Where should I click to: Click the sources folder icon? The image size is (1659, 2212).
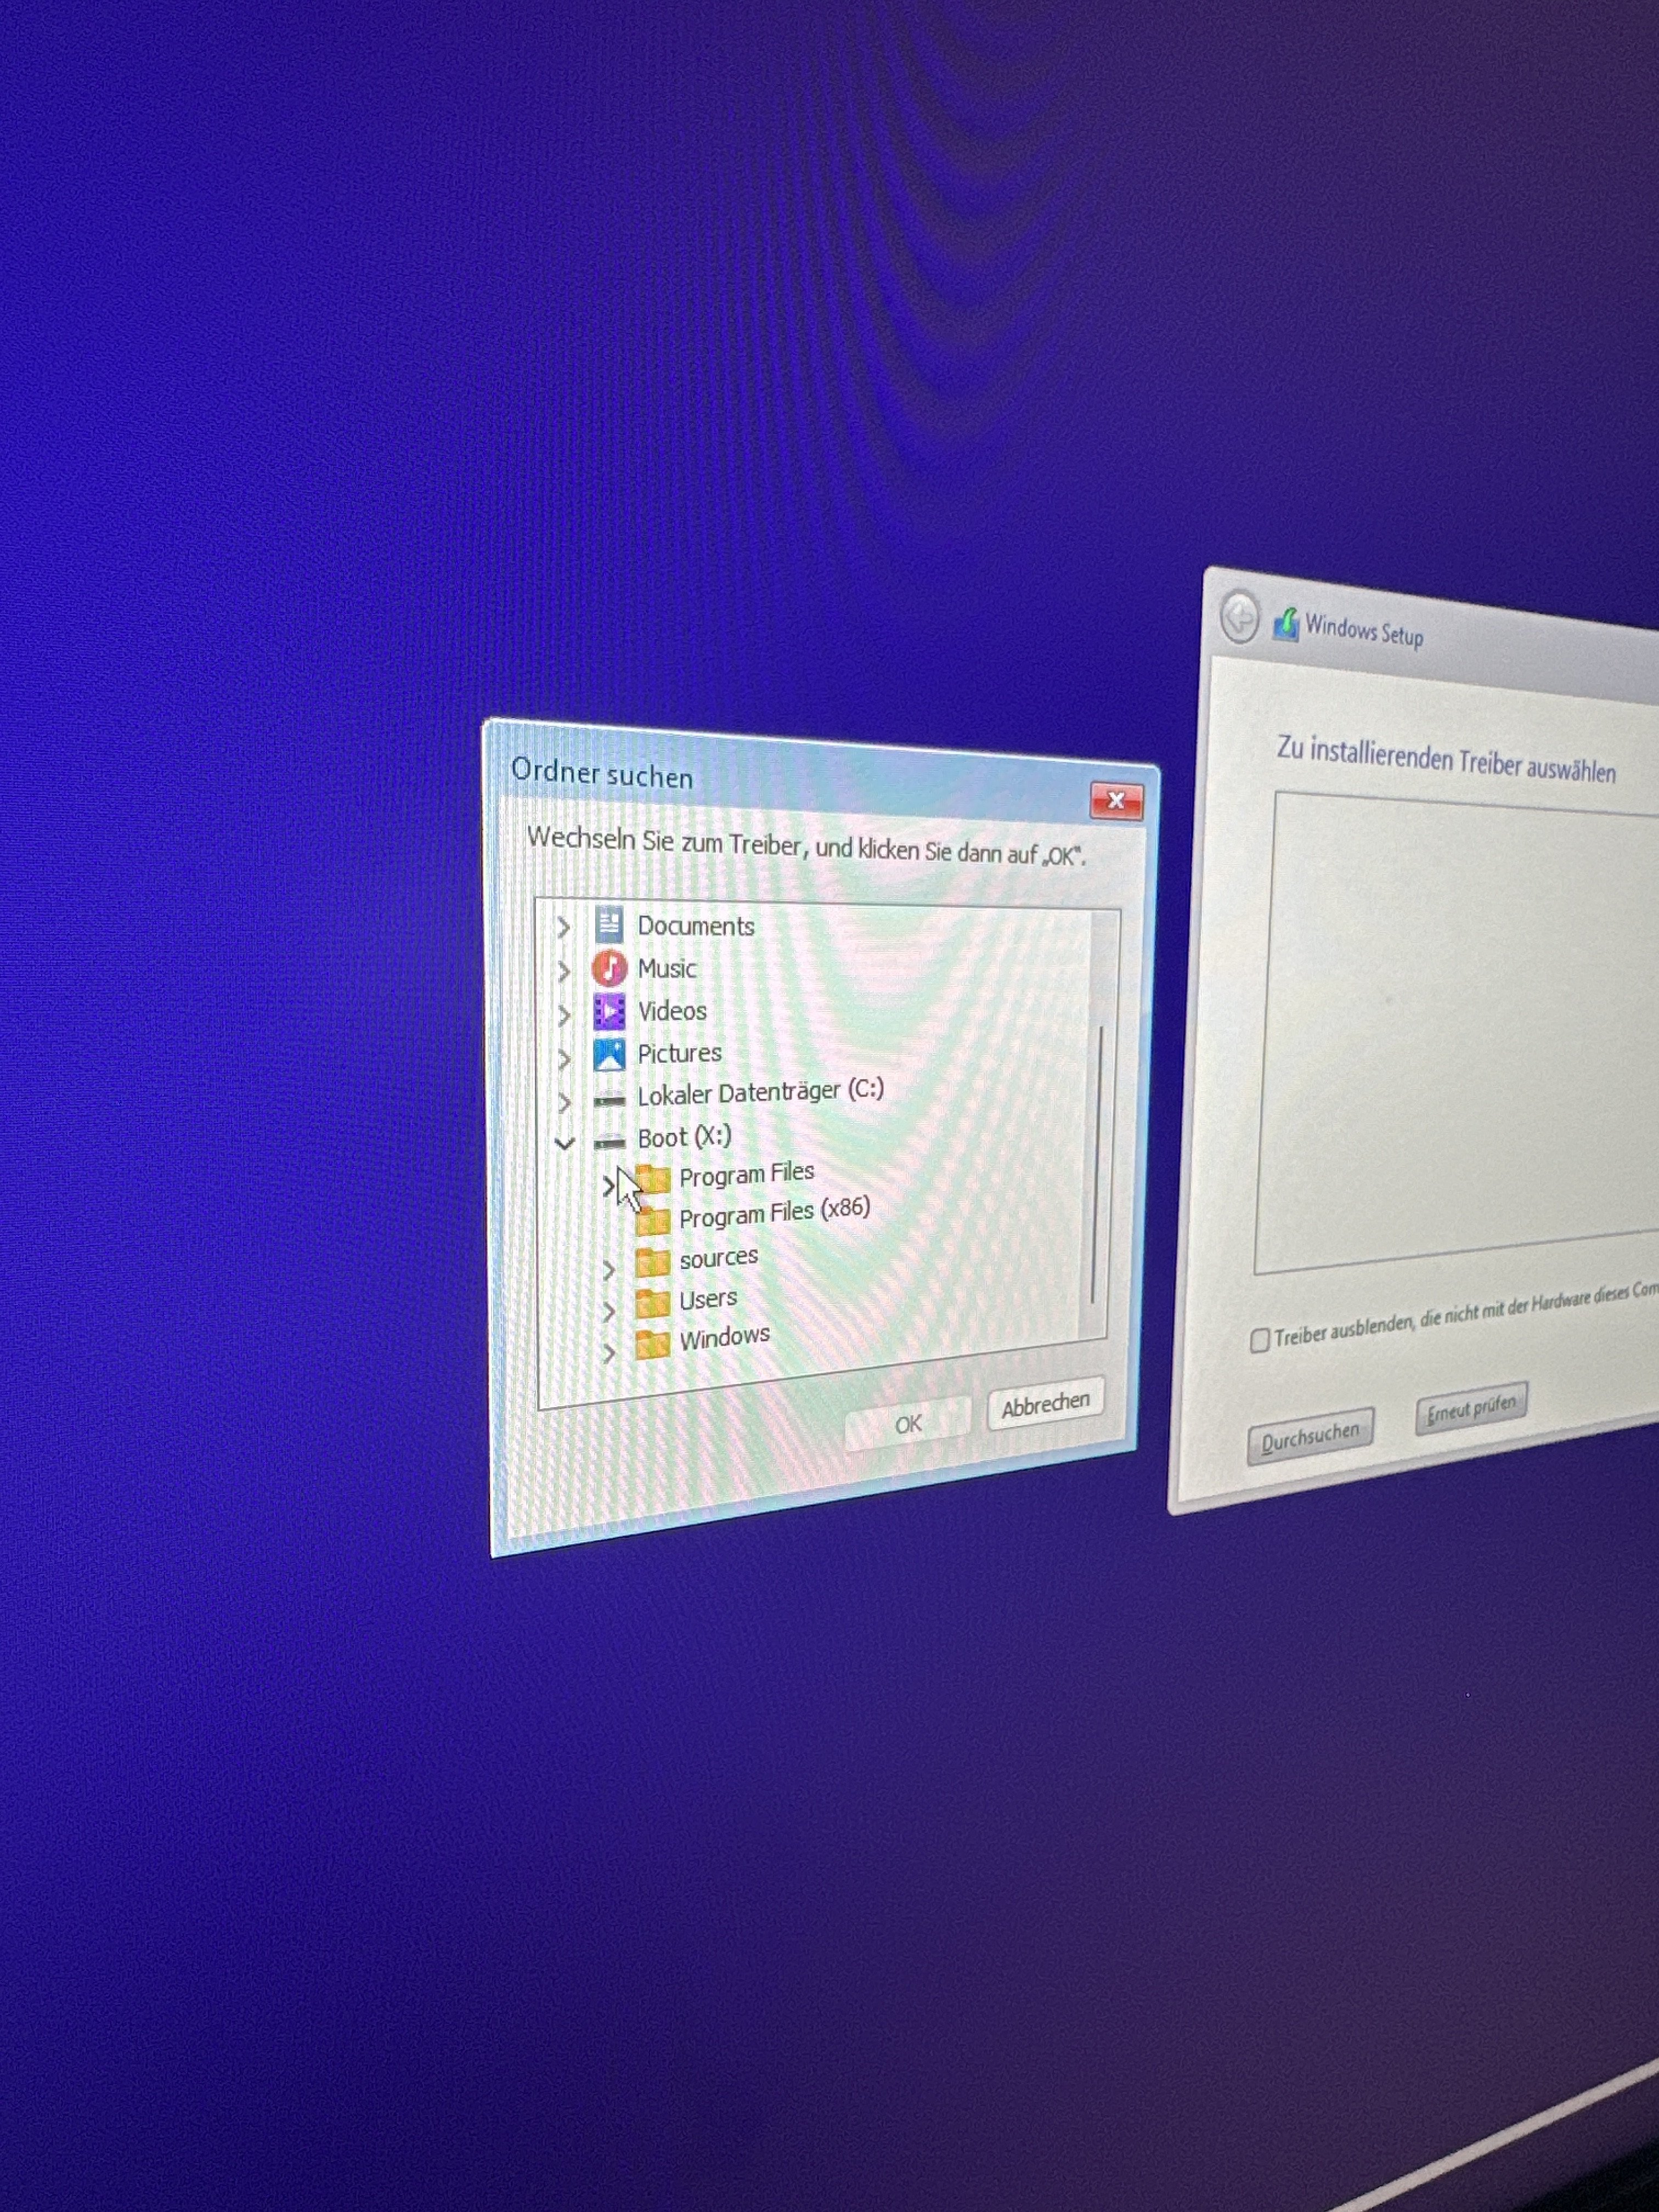[652, 1262]
